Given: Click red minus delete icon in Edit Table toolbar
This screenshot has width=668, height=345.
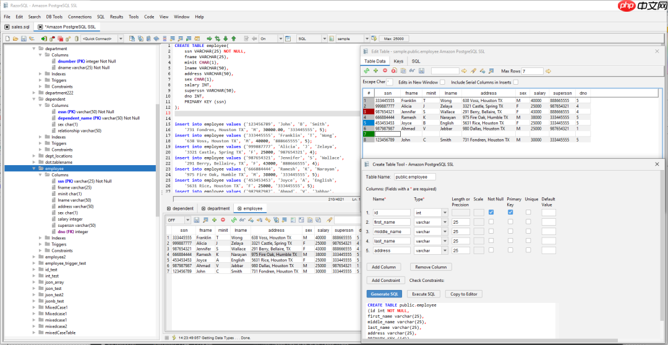Looking at the screenshot, I should (x=385, y=70).
